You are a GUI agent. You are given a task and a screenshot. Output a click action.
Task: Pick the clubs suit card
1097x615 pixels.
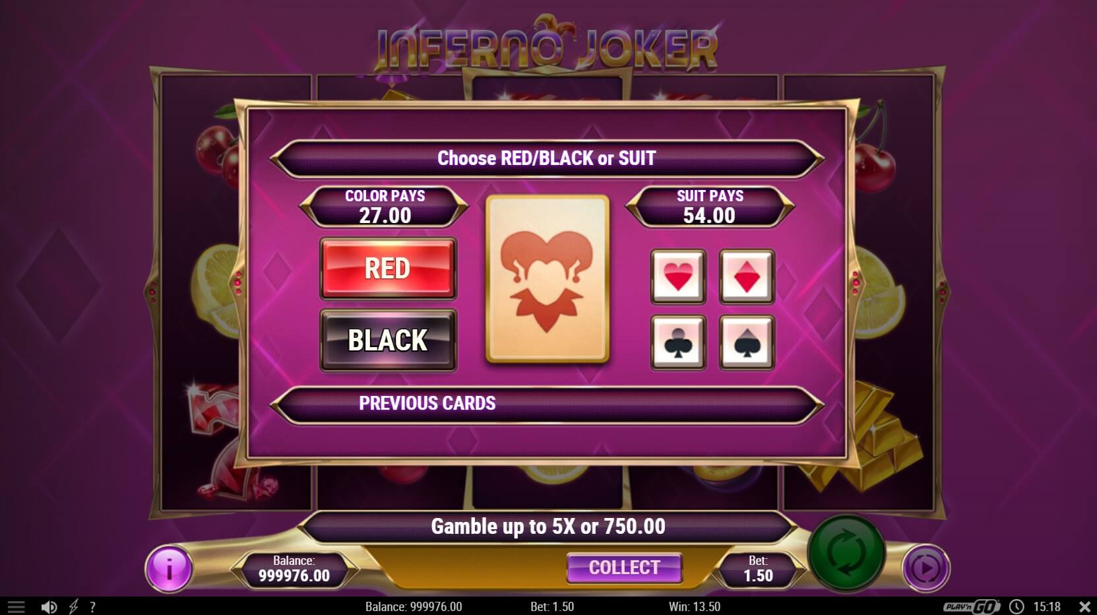tap(678, 342)
